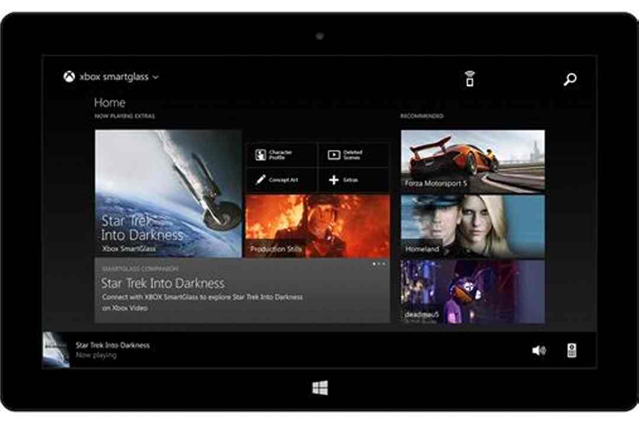The height and width of the screenshot is (426, 639).
Task: Click the SmartGlass Companion banner heading
Action: pos(140,269)
